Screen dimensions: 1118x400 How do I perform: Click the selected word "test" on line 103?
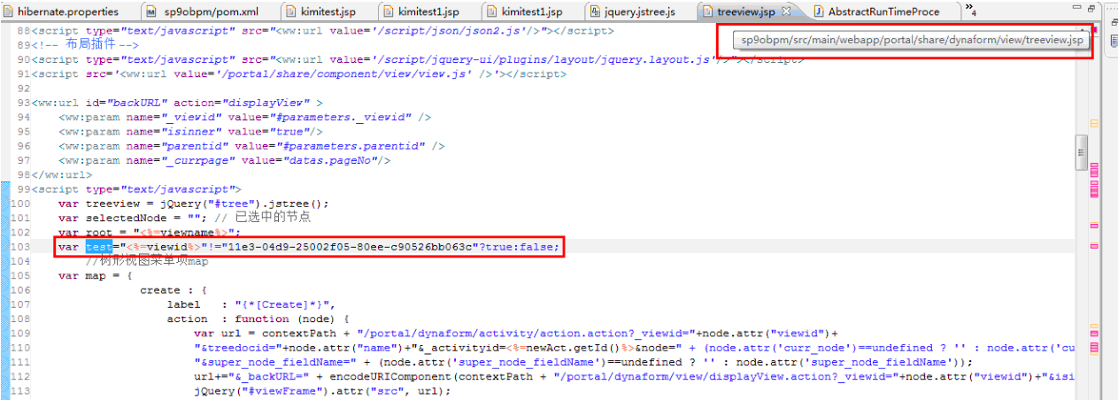[99, 246]
